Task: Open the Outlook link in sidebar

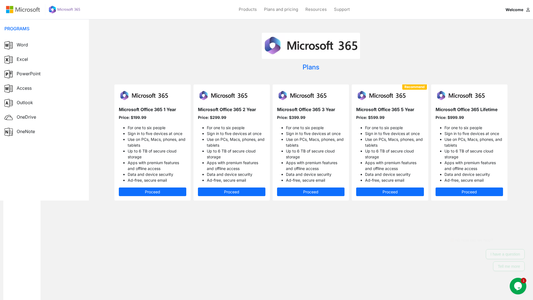Action: [25, 103]
